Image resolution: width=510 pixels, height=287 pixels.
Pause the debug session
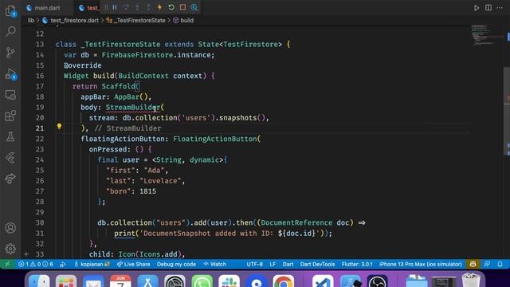(x=115, y=7)
